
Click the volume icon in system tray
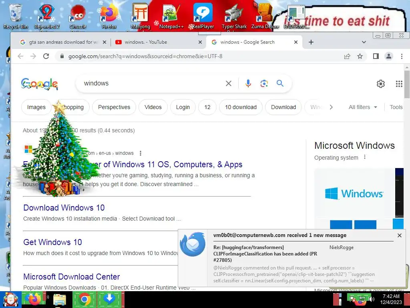click(x=372, y=299)
